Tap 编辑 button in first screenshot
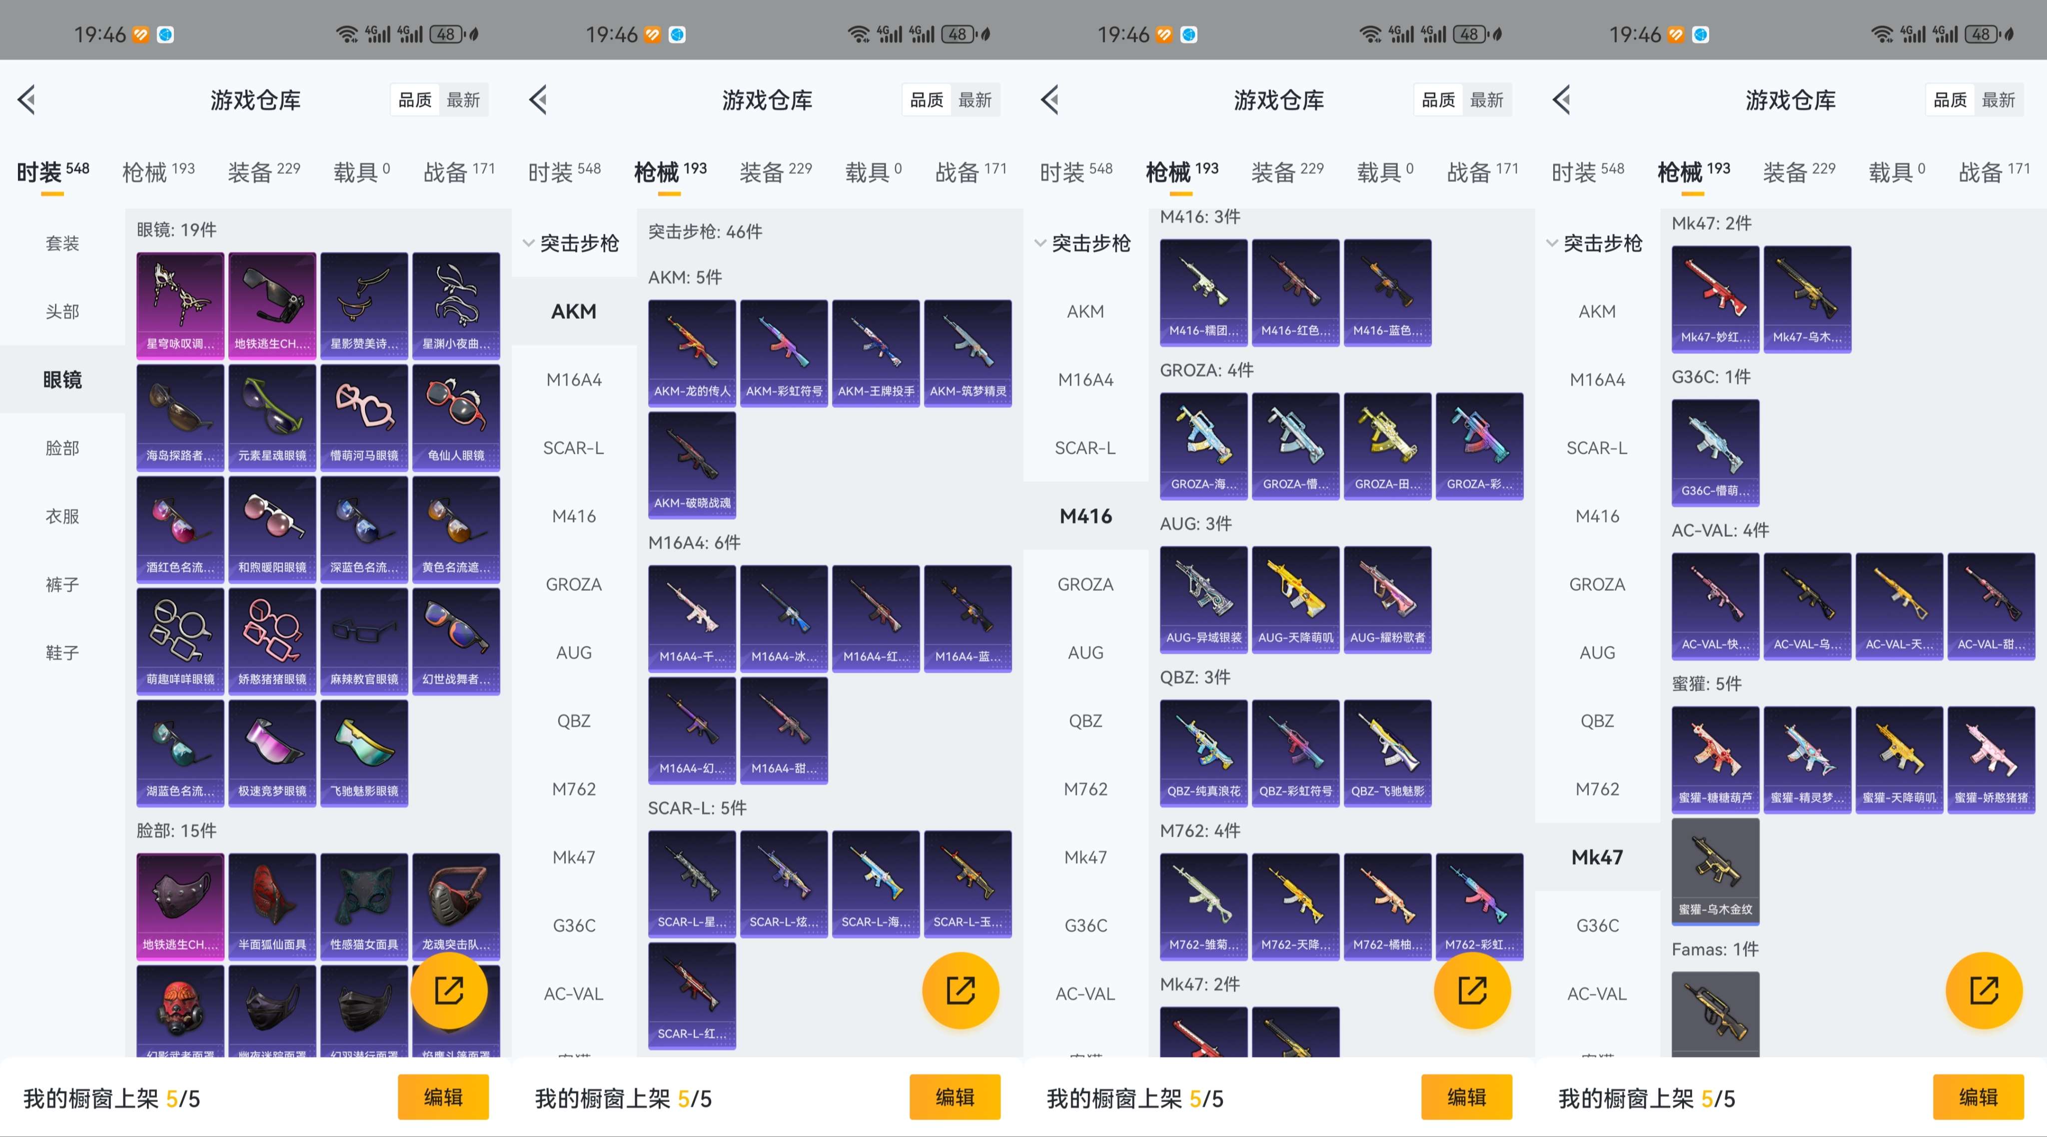Image resolution: width=2047 pixels, height=1137 pixels. (443, 1098)
